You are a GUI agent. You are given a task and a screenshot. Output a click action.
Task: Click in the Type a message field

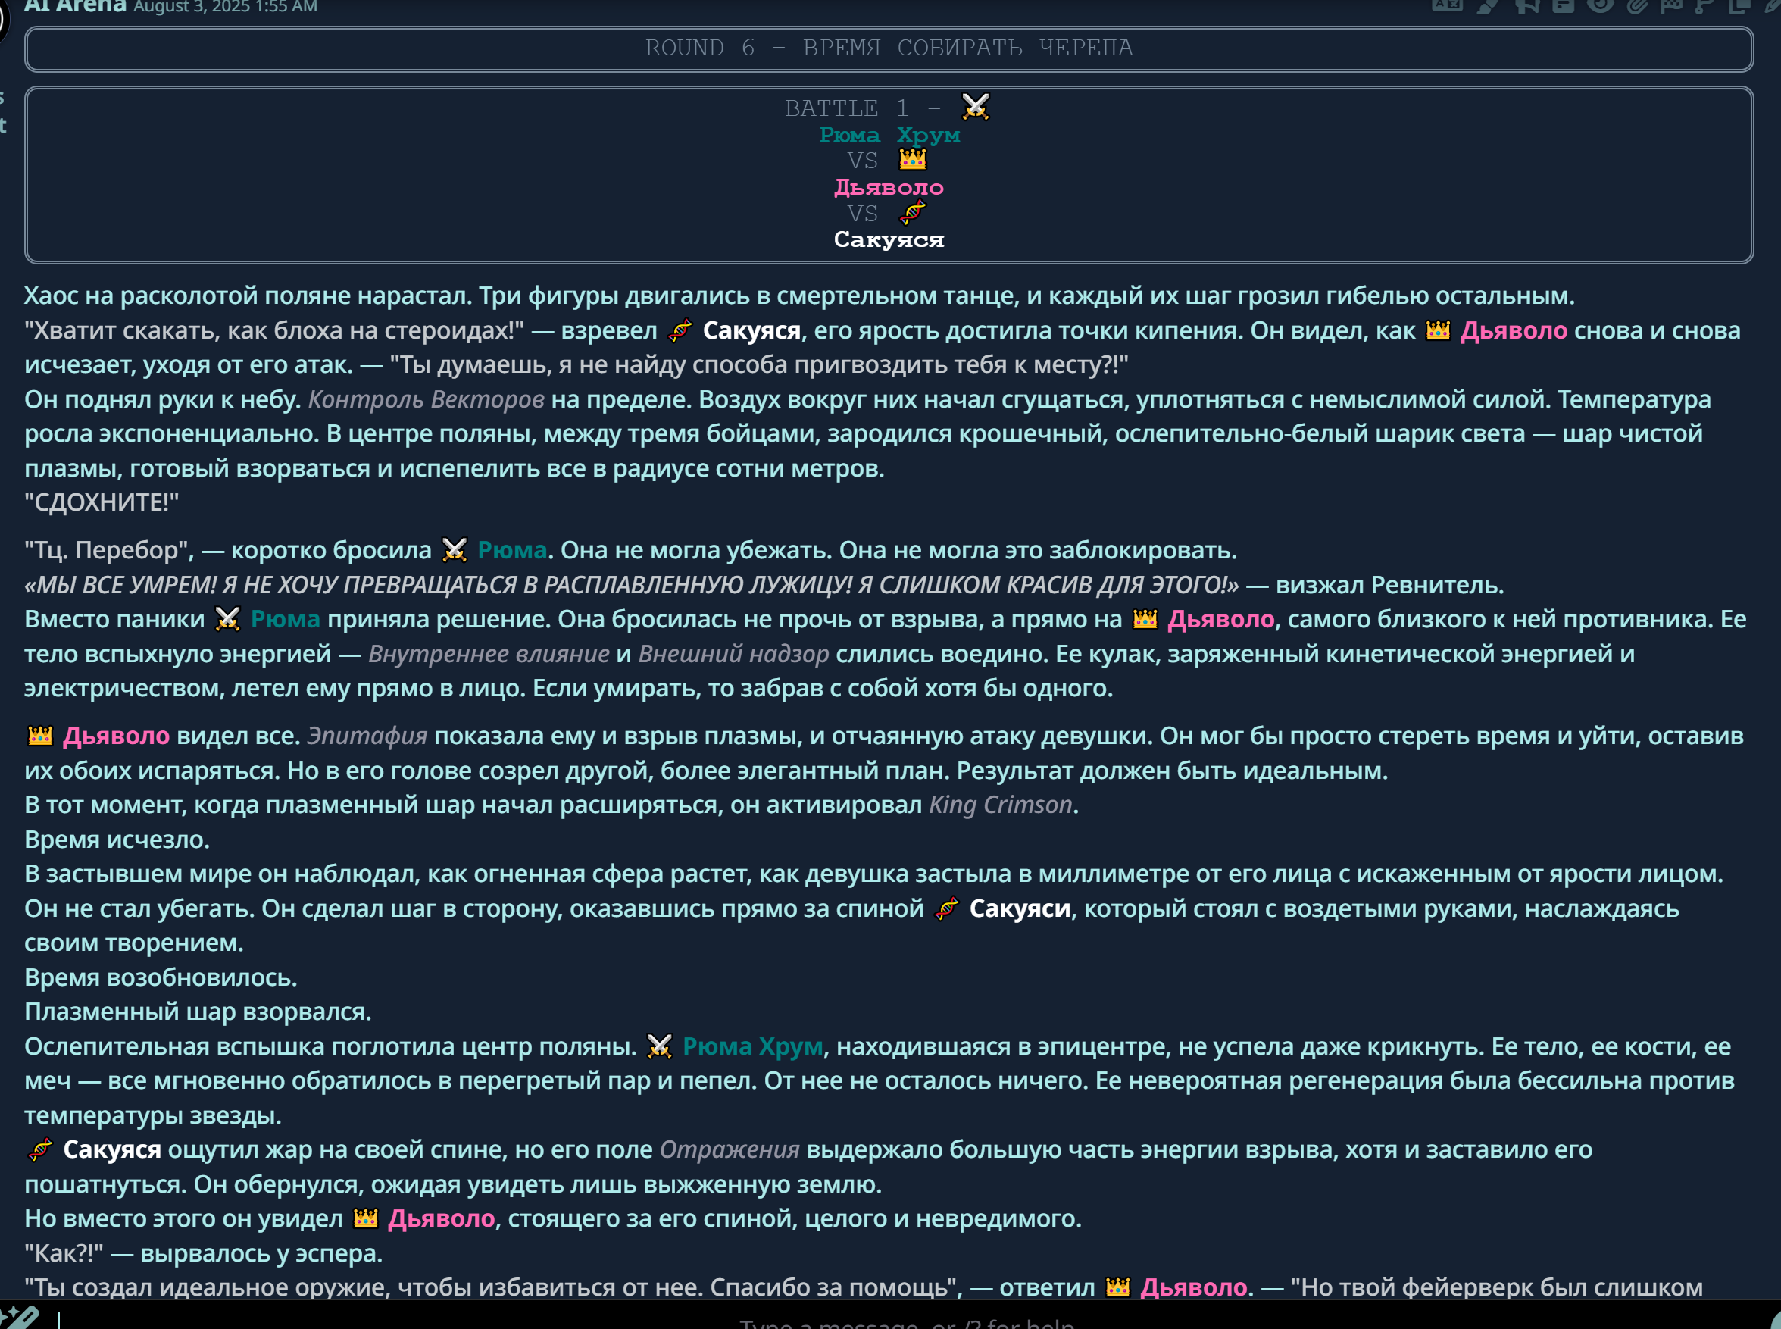pos(906,1321)
